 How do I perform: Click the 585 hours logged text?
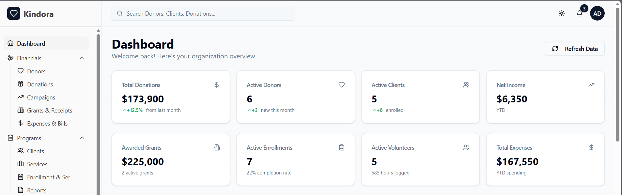coord(390,173)
